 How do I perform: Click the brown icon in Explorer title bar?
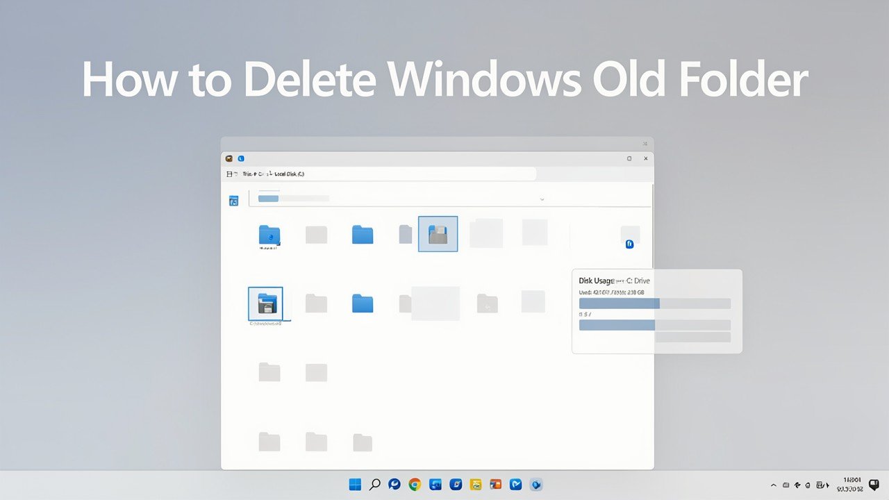point(230,158)
